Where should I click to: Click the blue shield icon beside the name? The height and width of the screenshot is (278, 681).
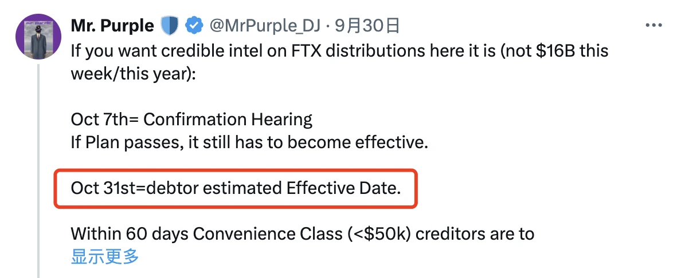coord(170,26)
